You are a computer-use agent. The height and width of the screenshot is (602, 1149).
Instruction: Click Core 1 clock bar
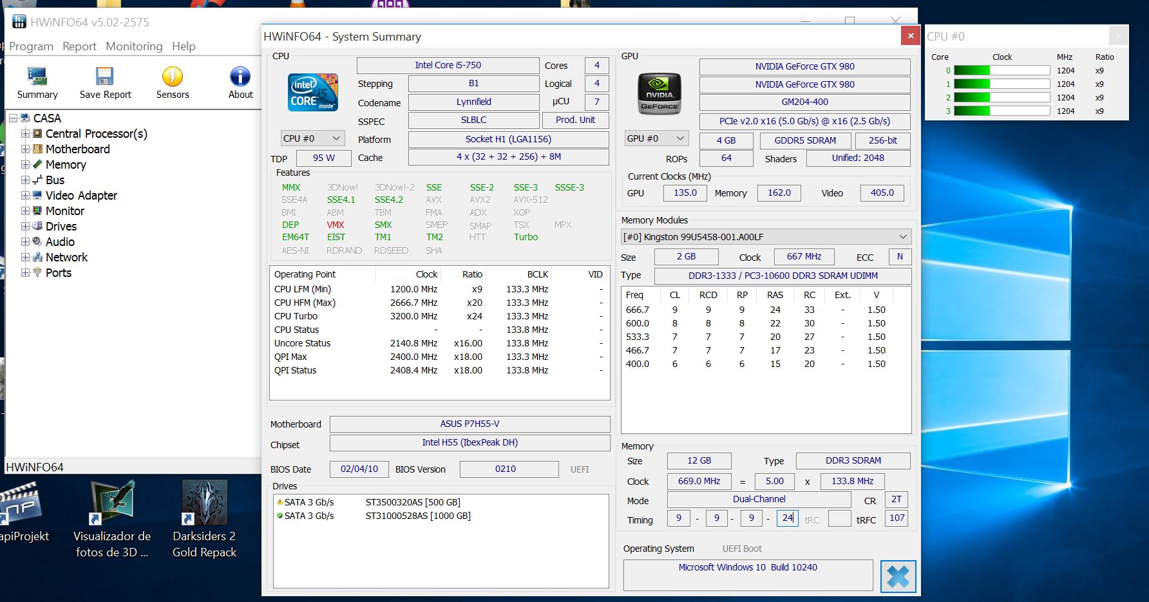pyautogui.click(x=1002, y=84)
